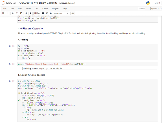Screen dimensions: 162x123
Task: Click the kernel idle indicator circle
Action: click(x=161, y=8)
